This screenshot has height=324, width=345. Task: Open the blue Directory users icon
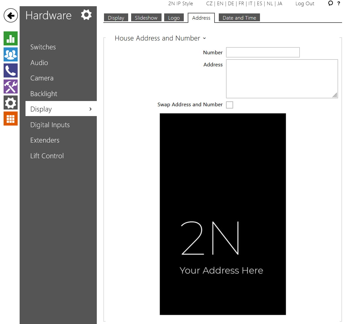(x=10, y=54)
